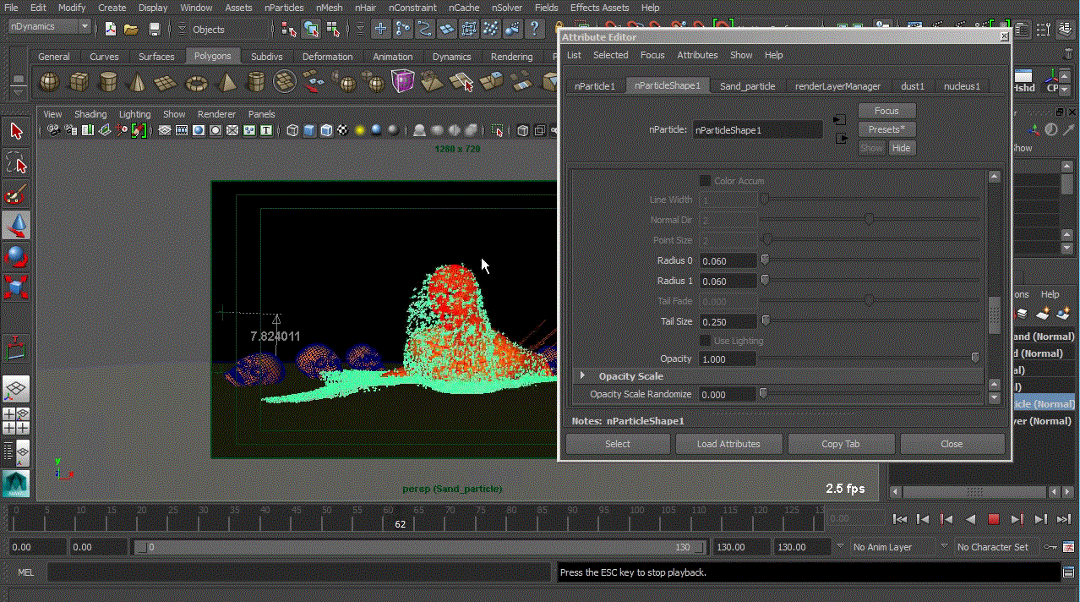Create a polygon cube from shelf
Screen dimensions: 1080x602
(79, 82)
